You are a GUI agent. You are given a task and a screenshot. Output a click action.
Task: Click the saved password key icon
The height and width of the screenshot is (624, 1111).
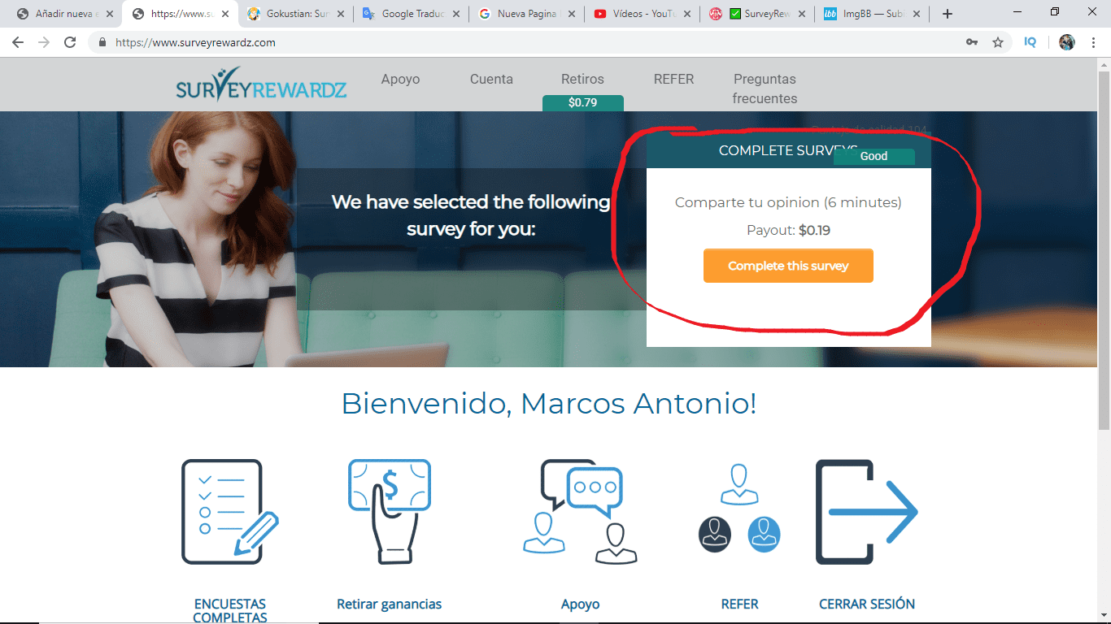pos(972,42)
